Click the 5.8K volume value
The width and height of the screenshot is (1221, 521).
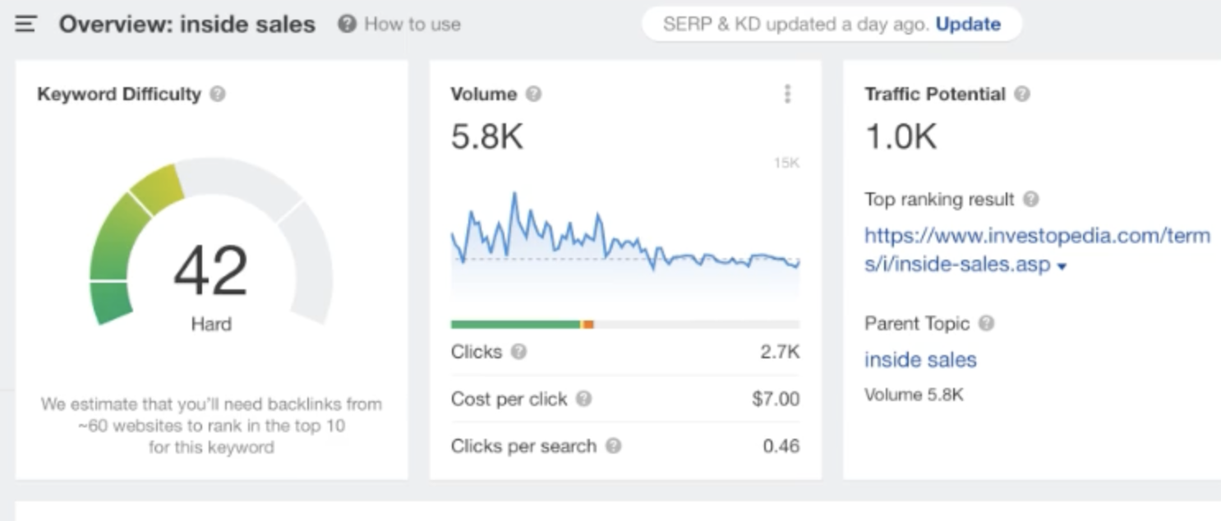[x=486, y=137]
